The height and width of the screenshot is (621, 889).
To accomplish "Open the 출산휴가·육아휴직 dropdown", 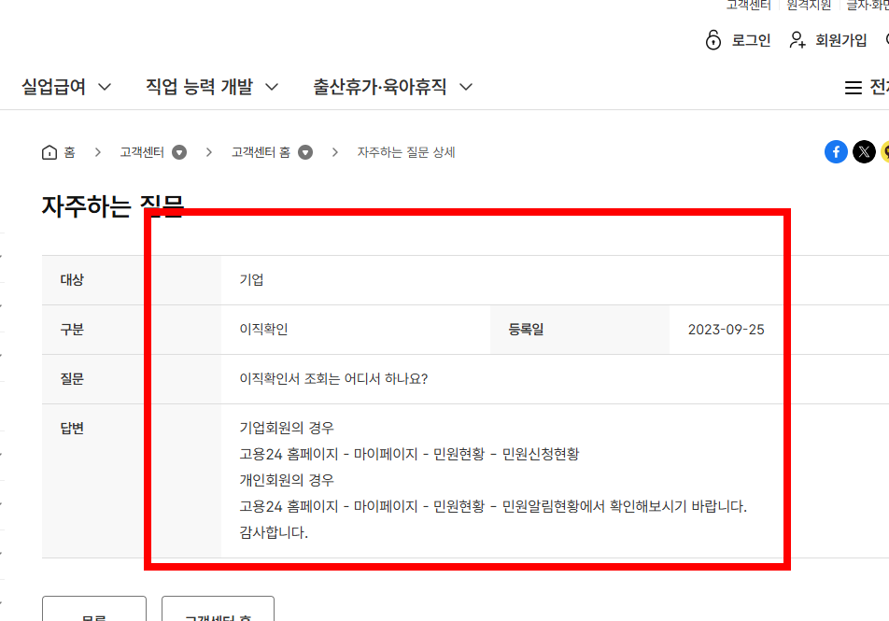I will pos(467,85).
